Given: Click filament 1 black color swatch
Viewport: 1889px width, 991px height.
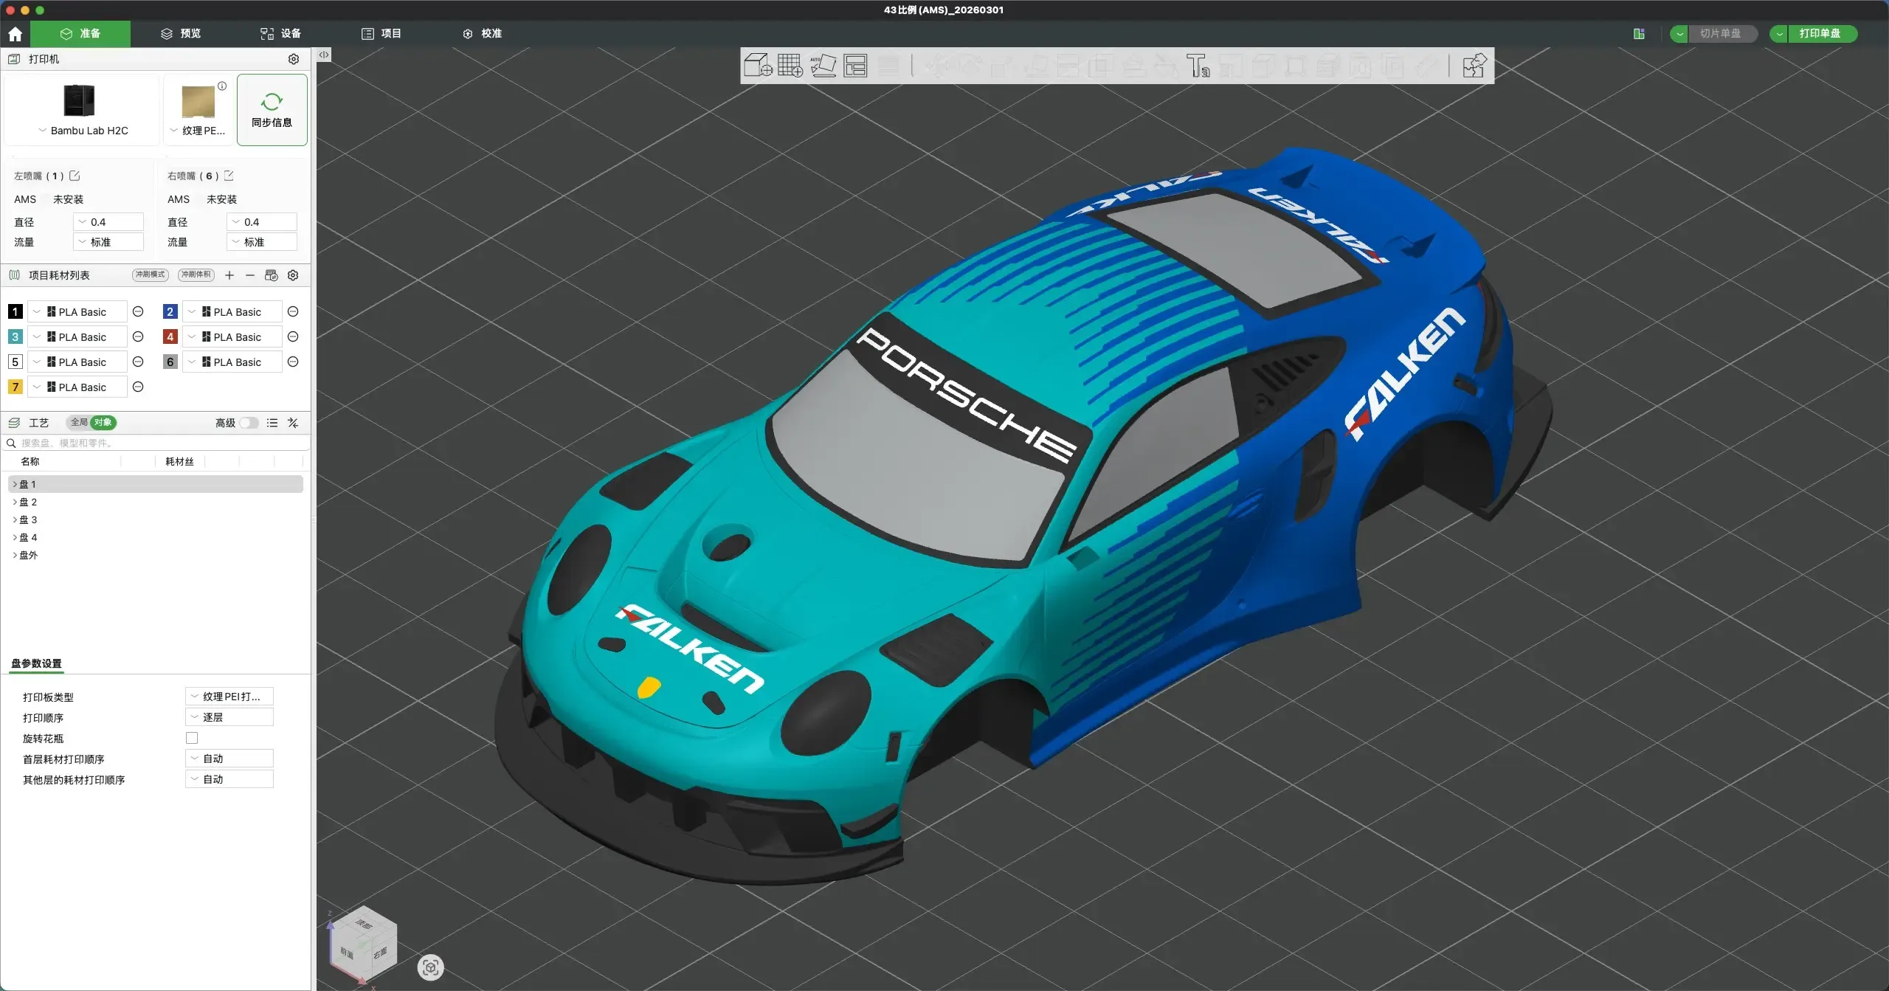Looking at the screenshot, I should pos(15,312).
